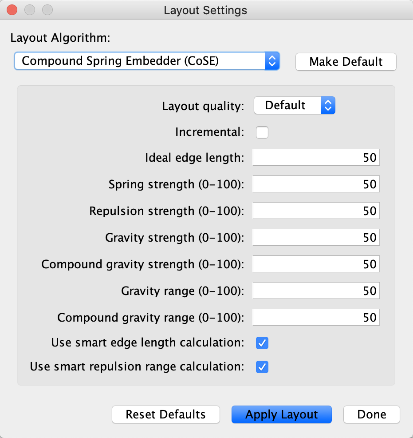The width and height of the screenshot is (413, 438).
Task: Click the Gravity range input field
Action: click(x=316, y=291)
